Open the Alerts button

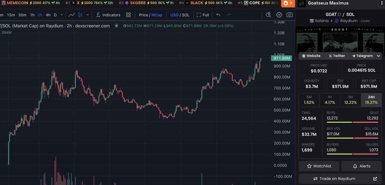pyautogui.click(x=362, y=166)
